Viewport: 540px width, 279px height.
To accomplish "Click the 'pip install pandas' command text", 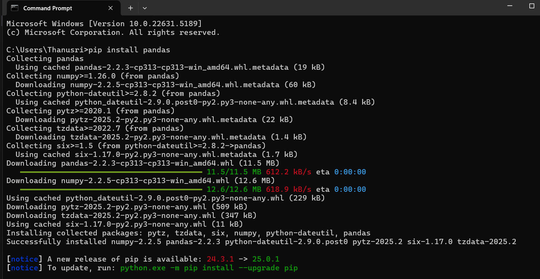I will coord(129,50).
